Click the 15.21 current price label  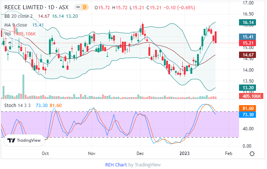coord(247,43)
